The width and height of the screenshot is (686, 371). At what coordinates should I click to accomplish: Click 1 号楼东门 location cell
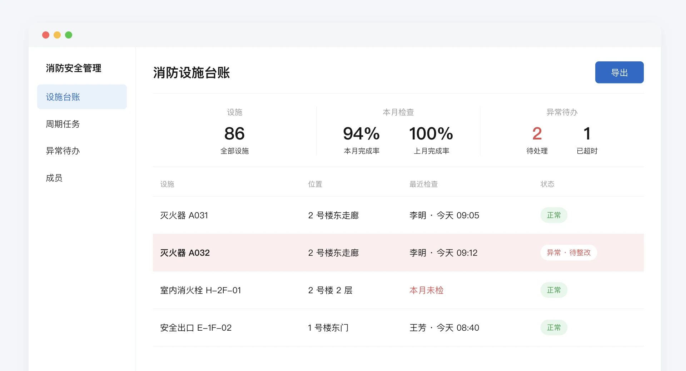(328, 327)
